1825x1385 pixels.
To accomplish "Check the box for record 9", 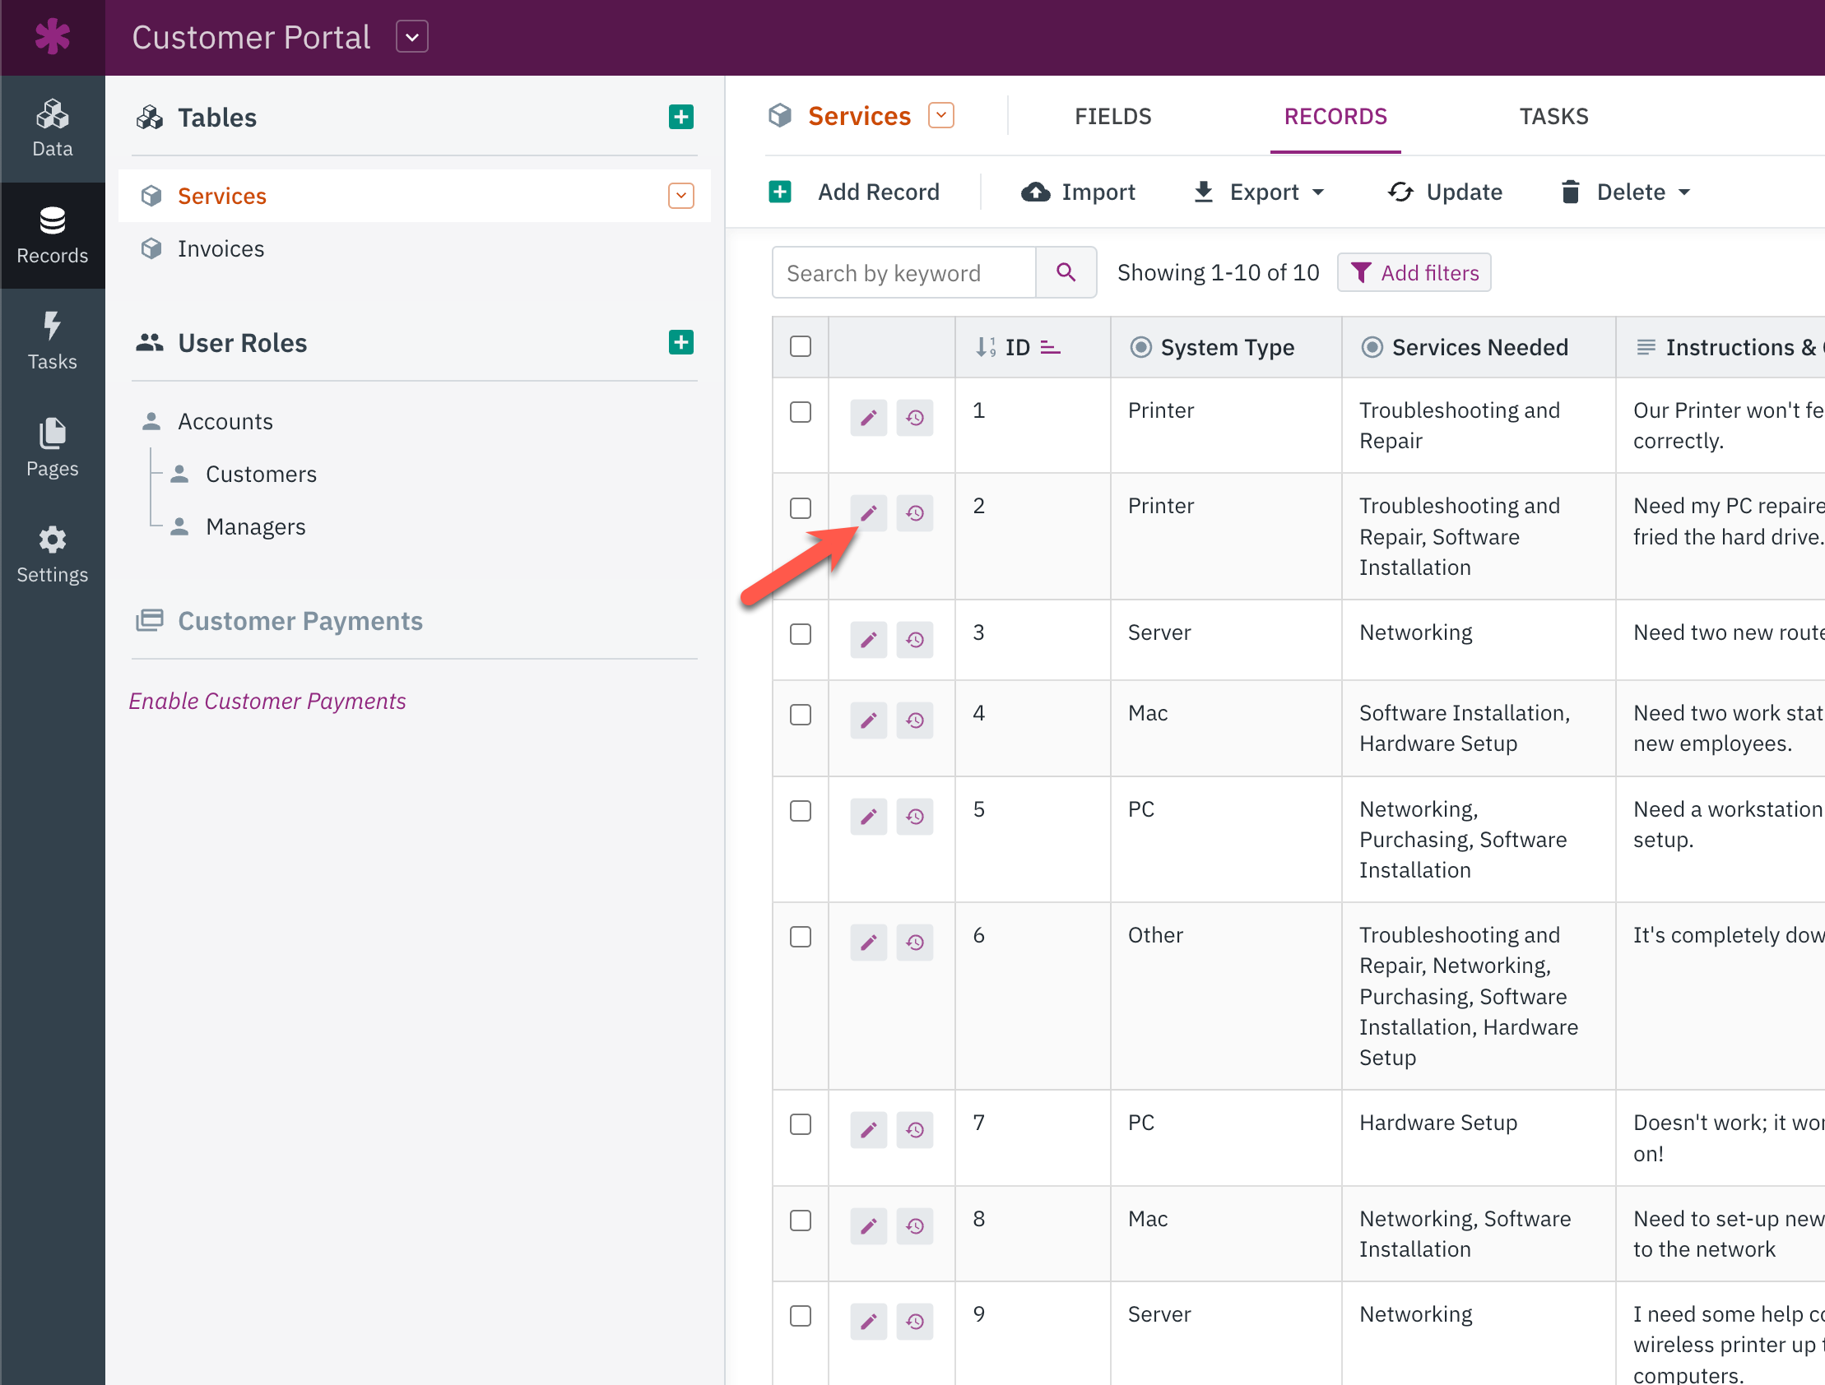I will pyautogui.click(x=801, y=1316).
